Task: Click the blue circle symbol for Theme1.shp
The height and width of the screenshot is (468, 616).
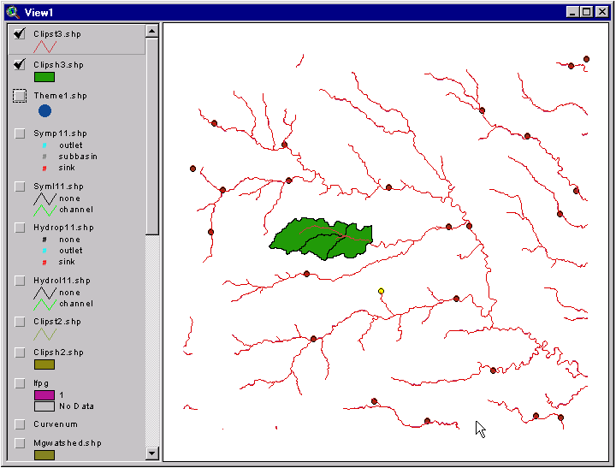Action: (44, 110)
